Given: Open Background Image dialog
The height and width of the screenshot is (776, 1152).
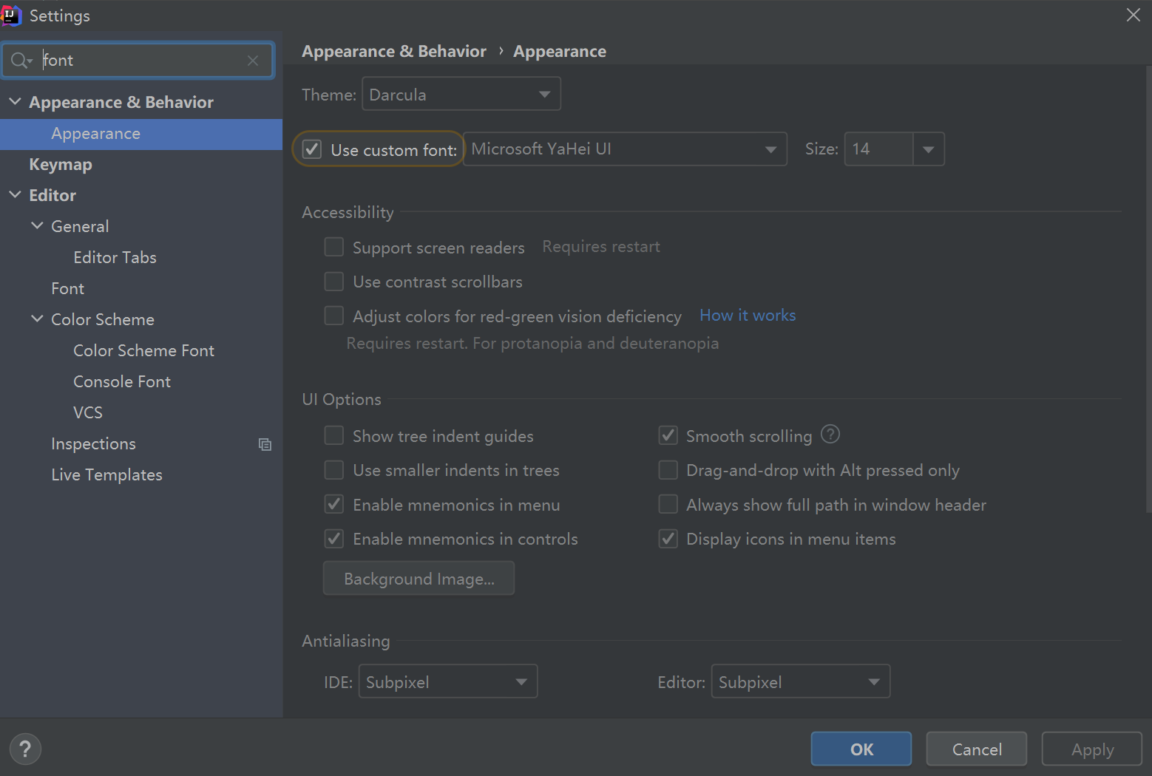Looking at the screenshot, I should tap(419, 578).
